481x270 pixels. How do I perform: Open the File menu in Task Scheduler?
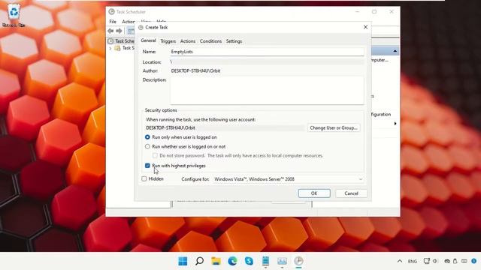(113, 22)
